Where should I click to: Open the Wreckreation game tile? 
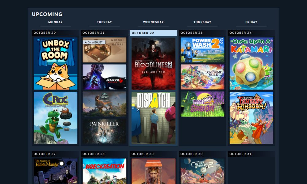[104, 171]
